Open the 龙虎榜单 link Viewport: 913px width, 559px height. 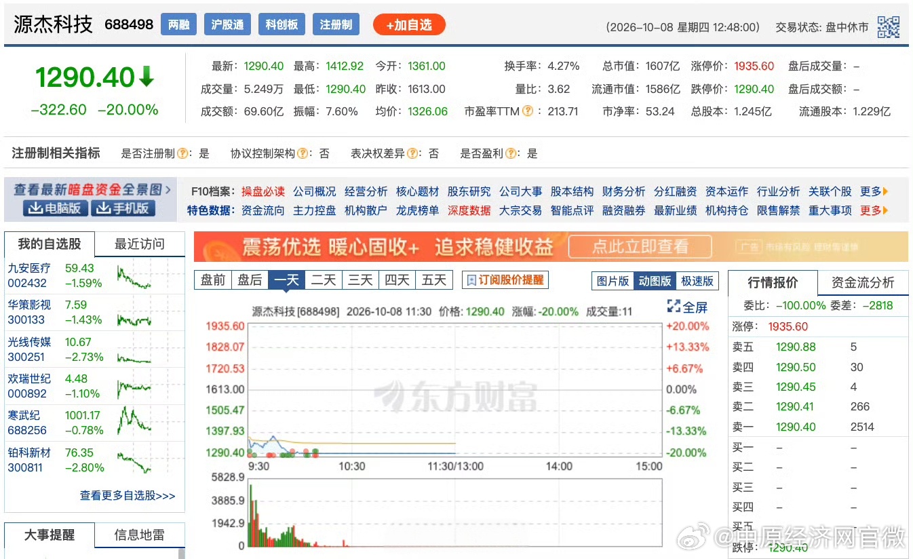tap(417, 211)
